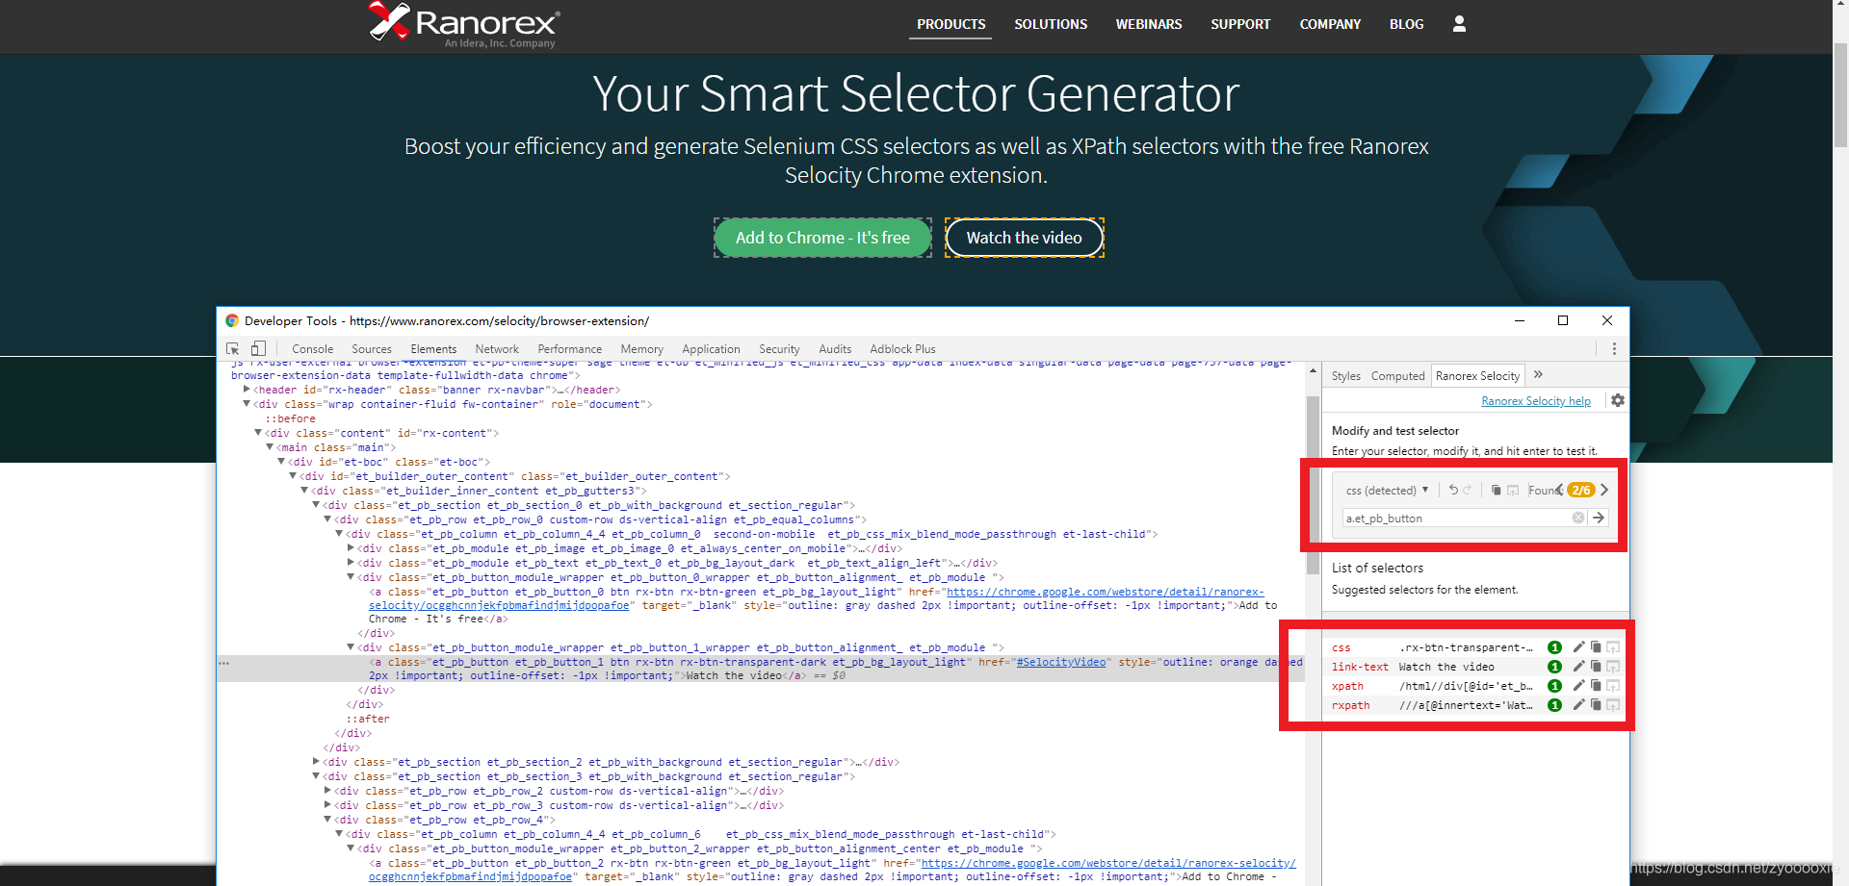Screen dimensions: 1849x886
Task: Collapse the main class="main" node
Action: (271, 447)
